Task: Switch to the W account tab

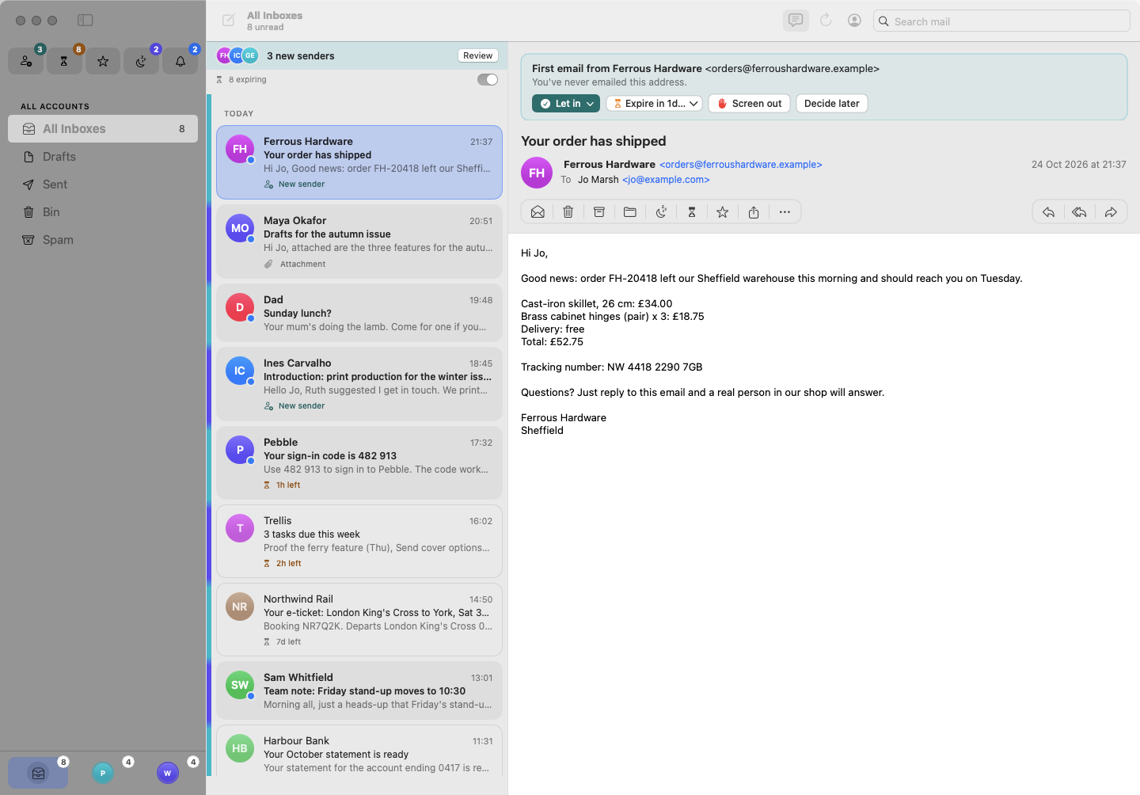Action: point(168,773)
